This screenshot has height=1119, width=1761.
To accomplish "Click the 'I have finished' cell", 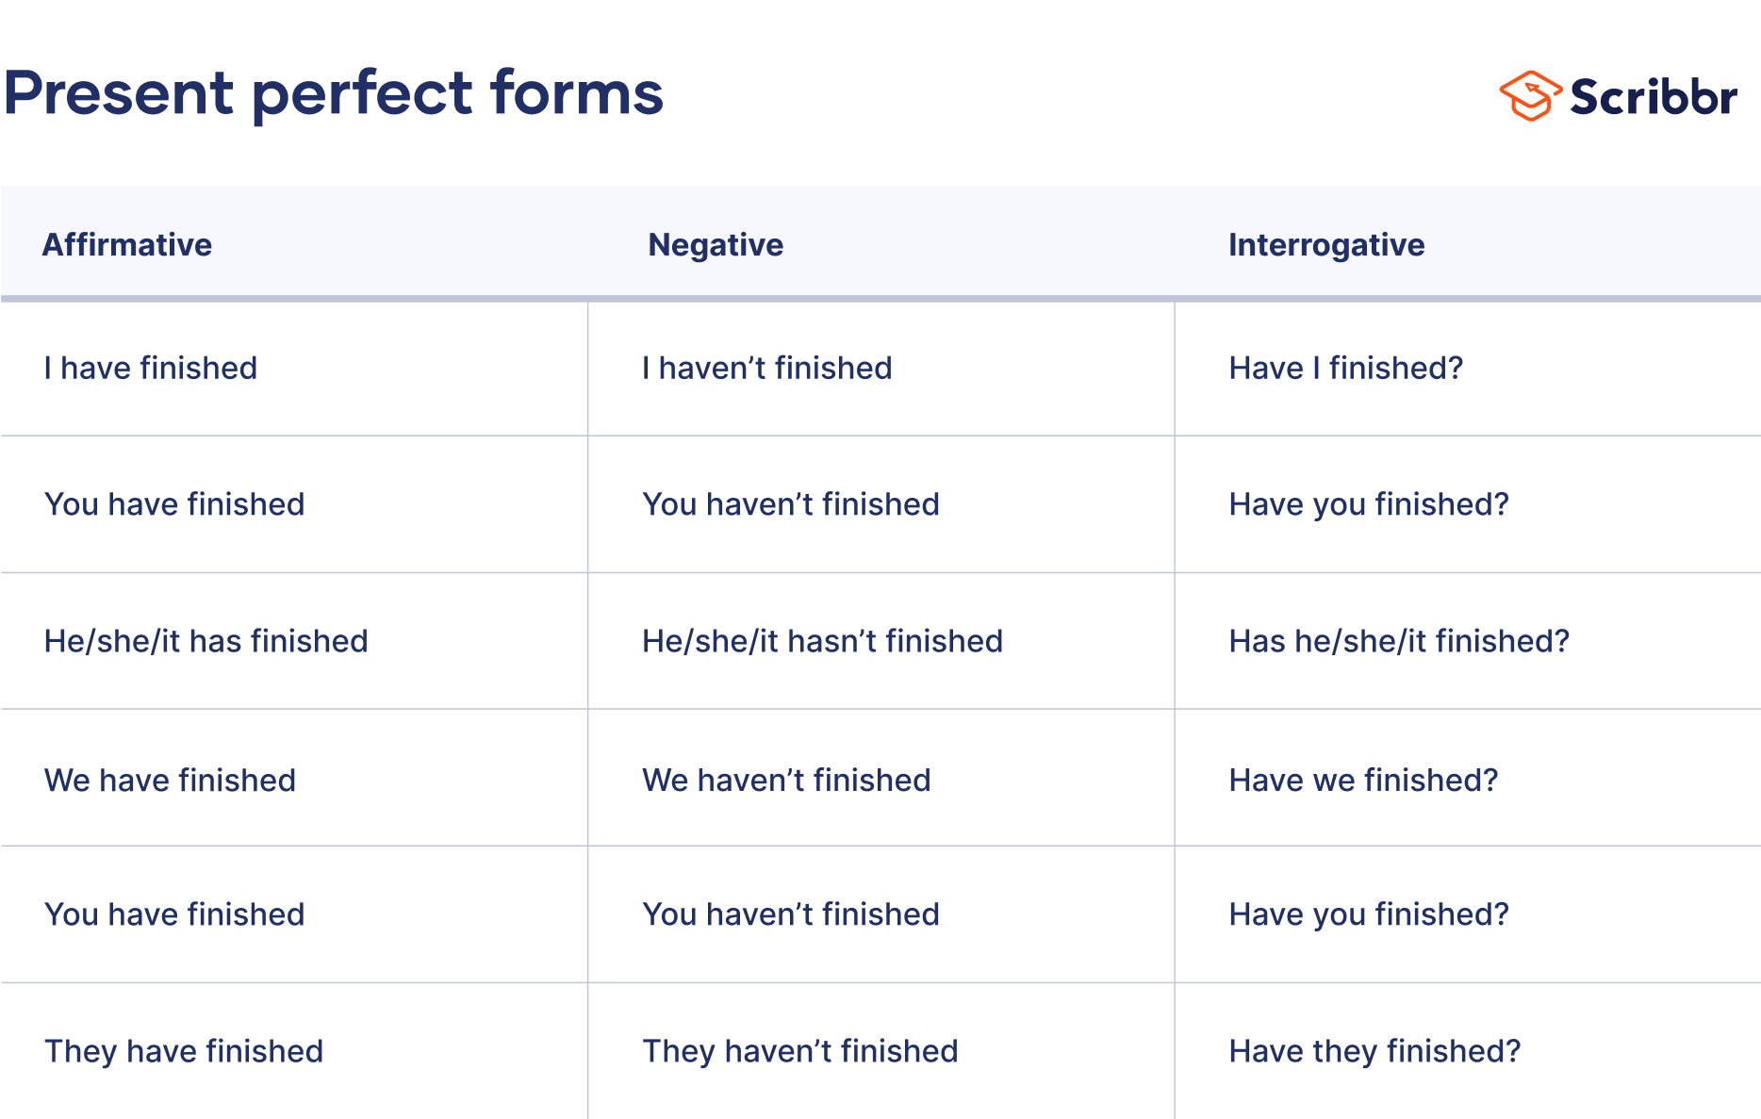I will 151,368.
